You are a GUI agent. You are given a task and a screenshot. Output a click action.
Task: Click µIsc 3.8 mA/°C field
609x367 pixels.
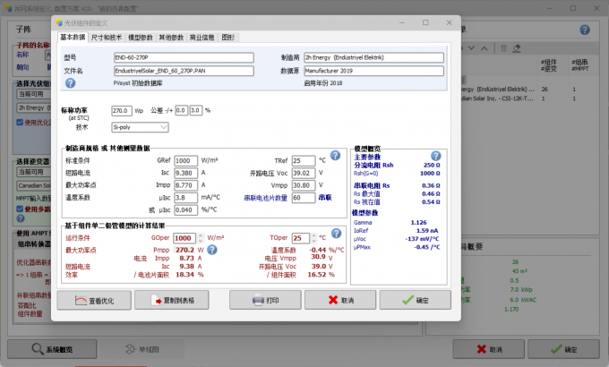(x=185, y=198)
